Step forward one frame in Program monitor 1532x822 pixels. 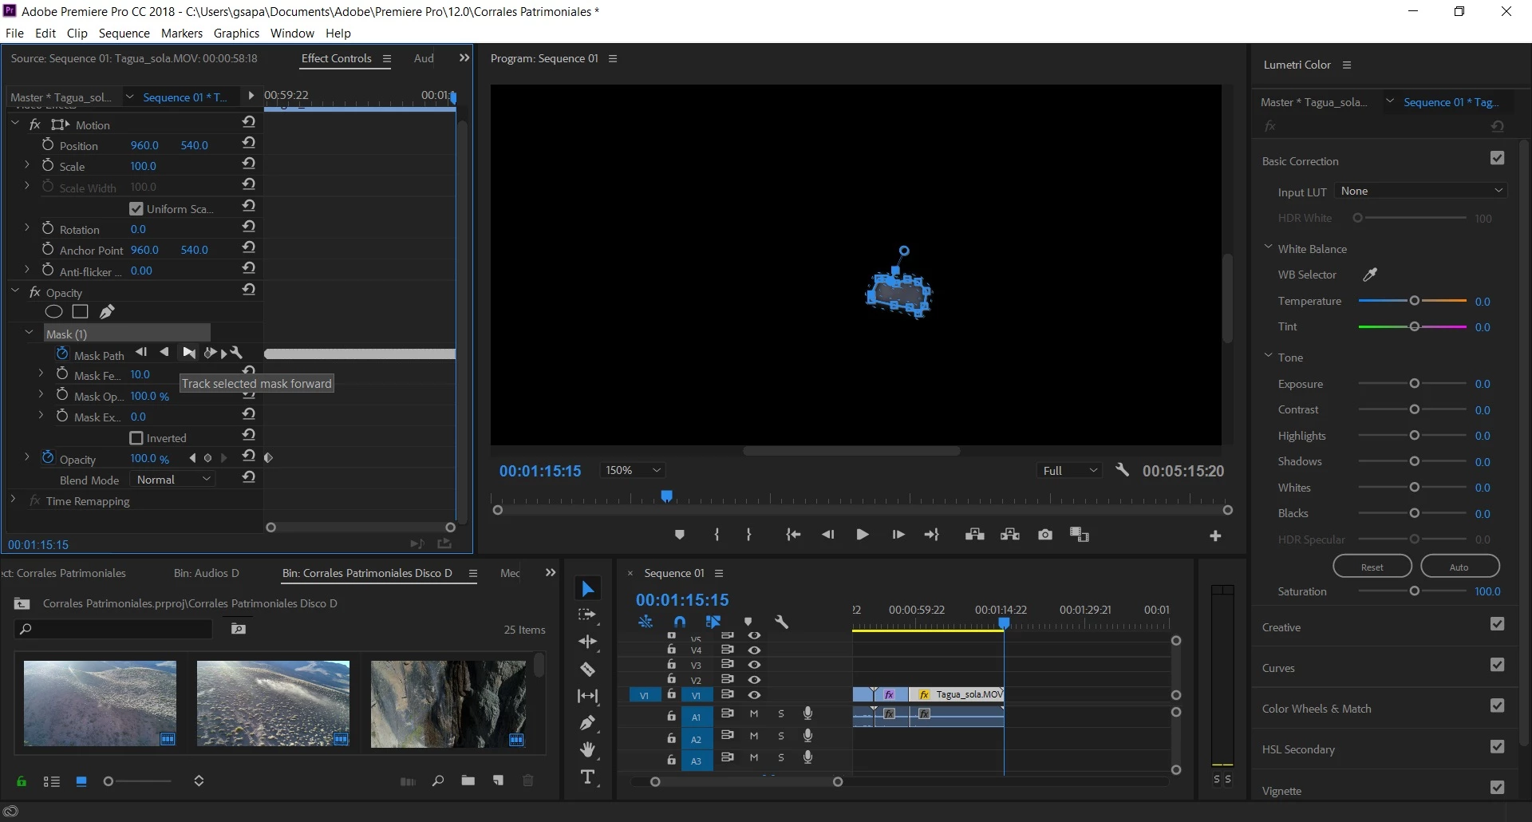tap(898, 535)
